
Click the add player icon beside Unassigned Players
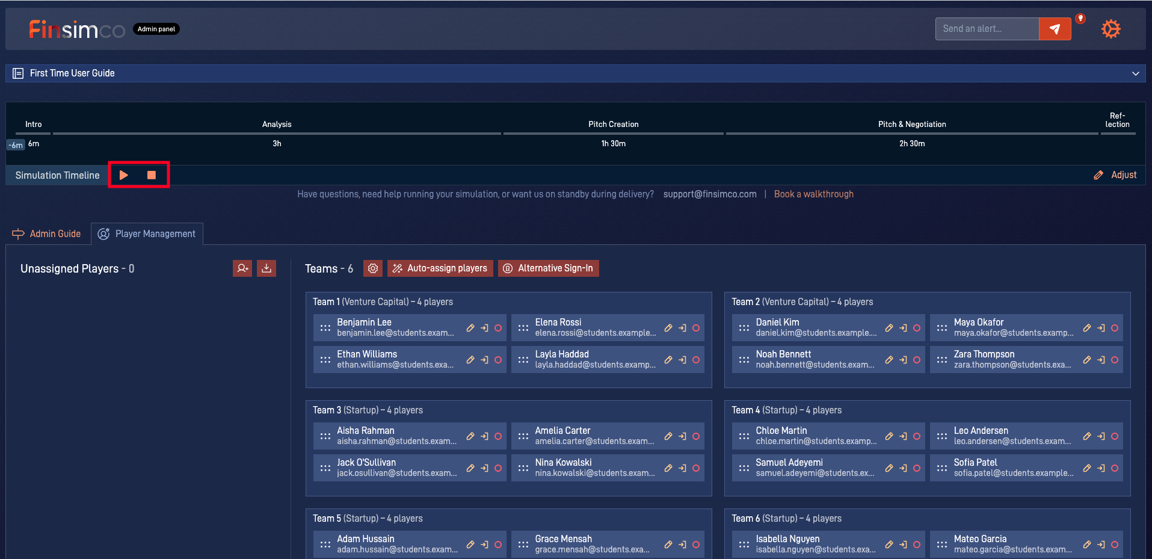(x=242, y=268)
